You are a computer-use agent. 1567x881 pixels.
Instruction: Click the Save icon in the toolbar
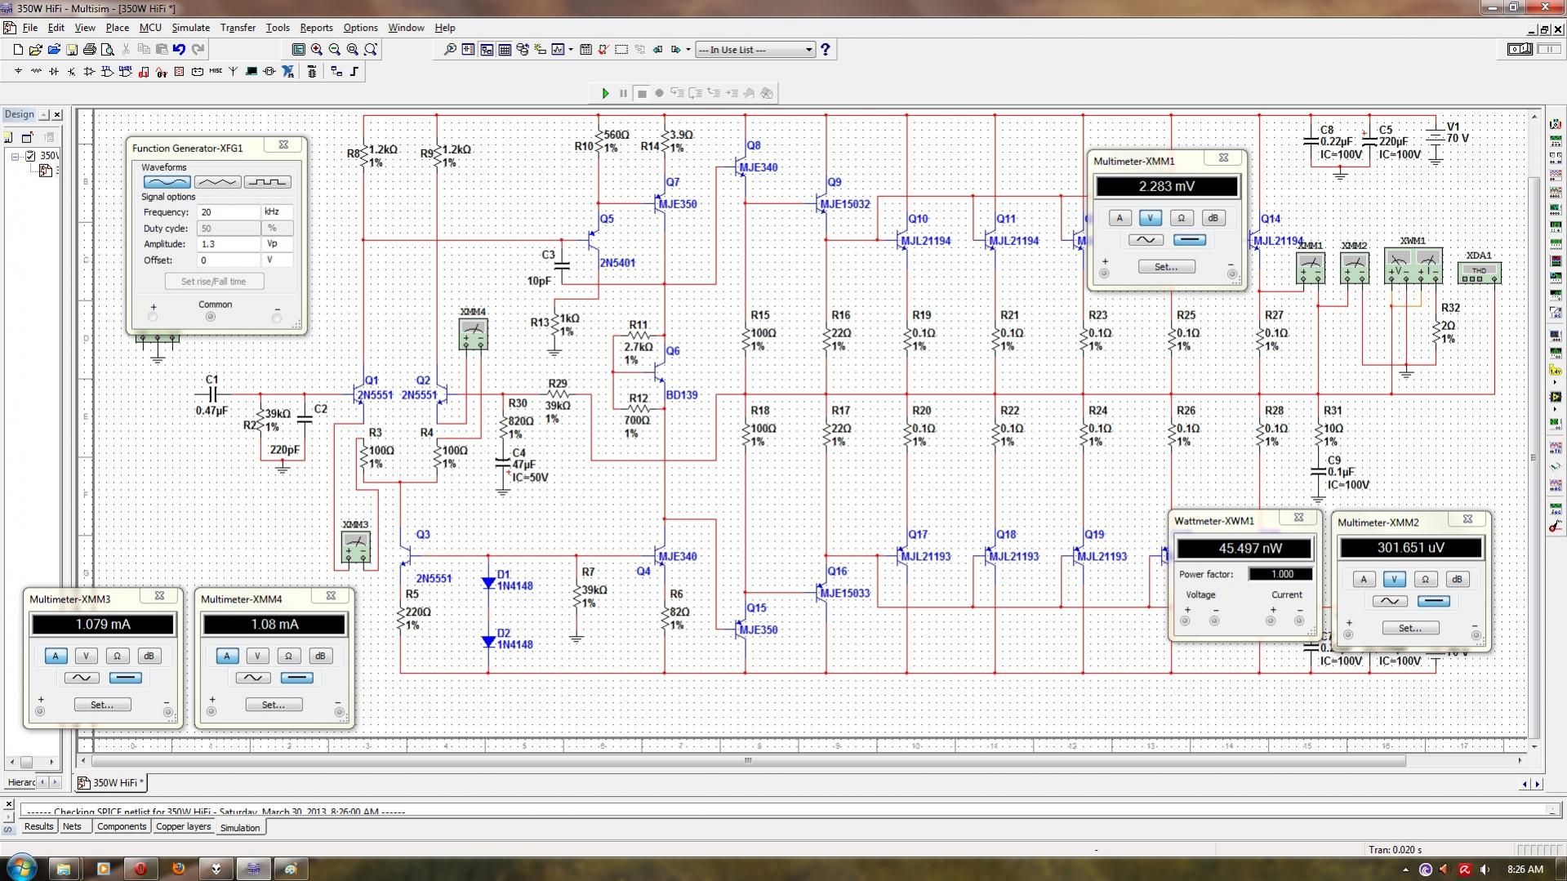[x=72, y=50]
